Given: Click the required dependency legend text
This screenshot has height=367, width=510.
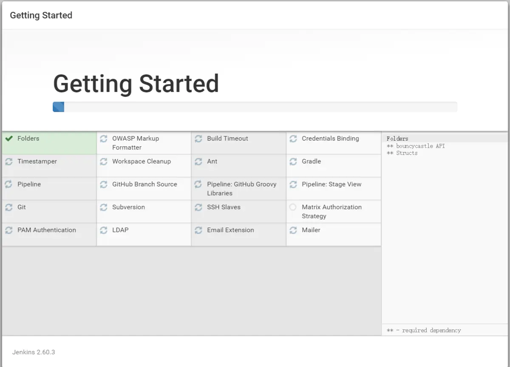Looking at the screenshot, I should click(x=424, y=330).
